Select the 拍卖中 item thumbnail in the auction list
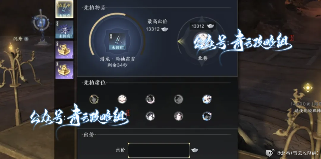Viewport: 321px width, 159px height. tap(64, 9)
